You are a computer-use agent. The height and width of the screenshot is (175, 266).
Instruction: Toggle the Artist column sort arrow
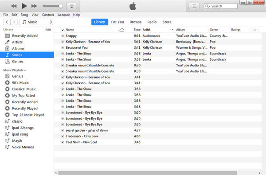tap(172, 30)
